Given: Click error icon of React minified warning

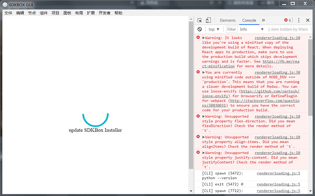Looking at the screenshot, I should point(198,37).
